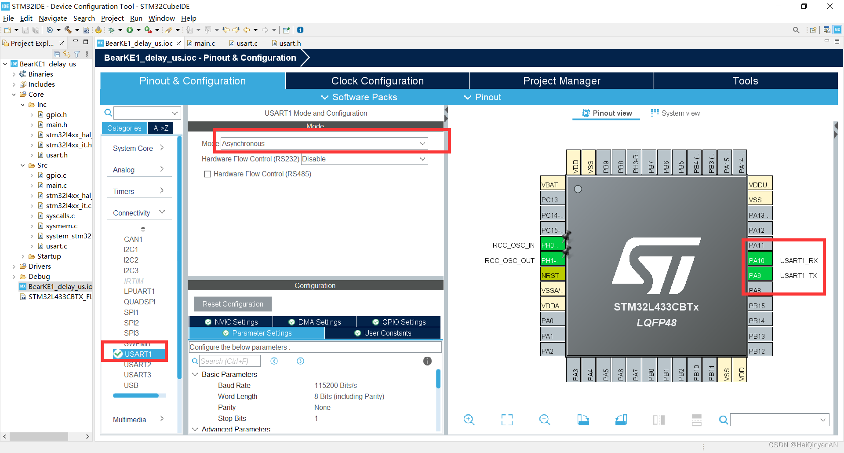Go to previous search result in parameters
This screenshot has width=844, height=453.
tap(274, 361)
